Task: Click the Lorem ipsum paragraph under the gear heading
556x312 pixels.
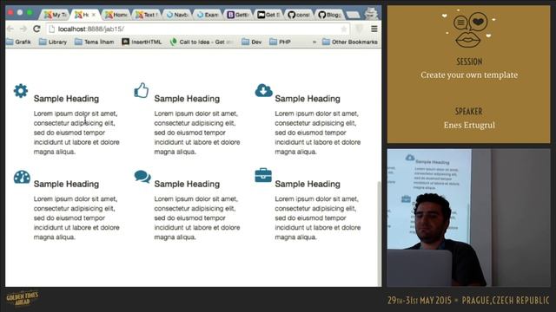Action: [x=76, y=133]
